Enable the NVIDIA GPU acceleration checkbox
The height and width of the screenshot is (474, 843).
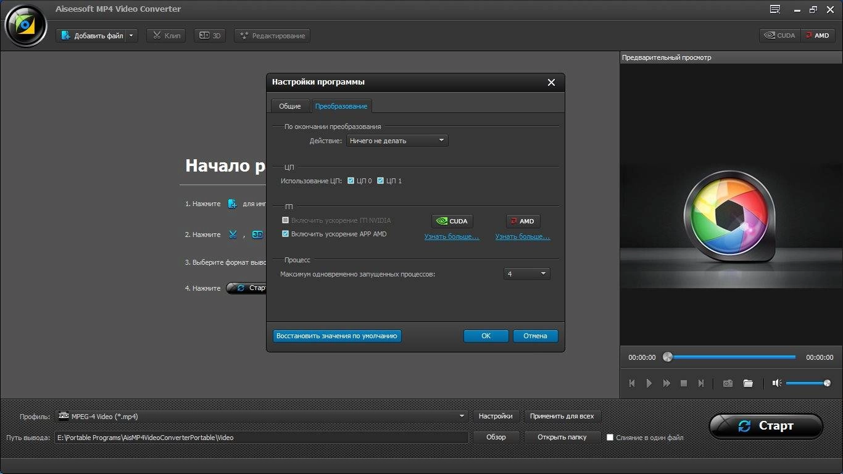coord(286,220)
